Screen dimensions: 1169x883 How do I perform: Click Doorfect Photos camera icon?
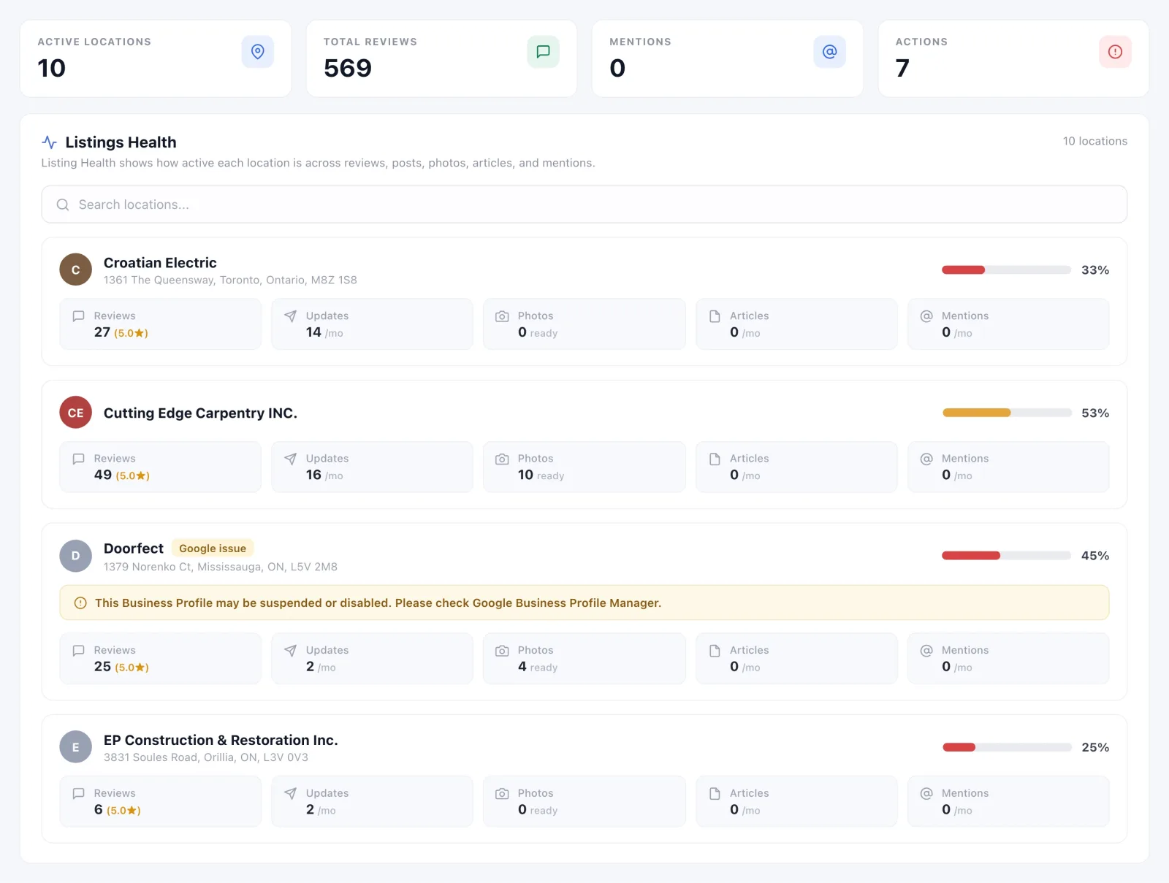[503, 651]
